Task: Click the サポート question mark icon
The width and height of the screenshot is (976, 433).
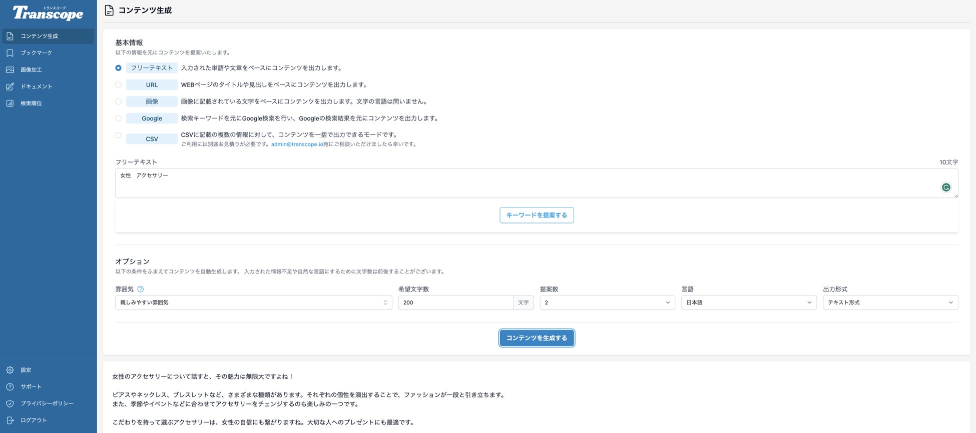Action: coord(10,387)
